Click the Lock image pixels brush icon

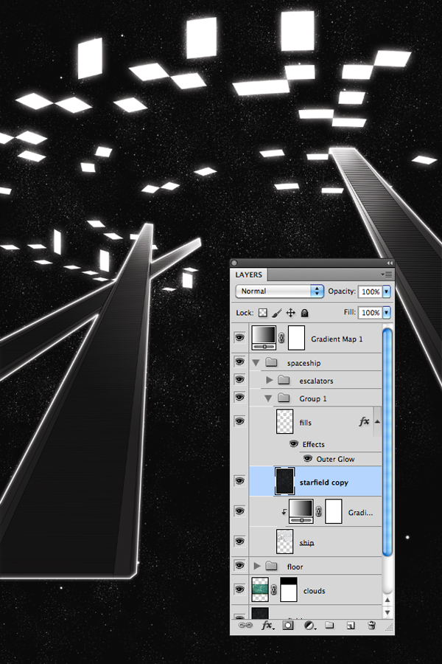click(x=277, y=313)
